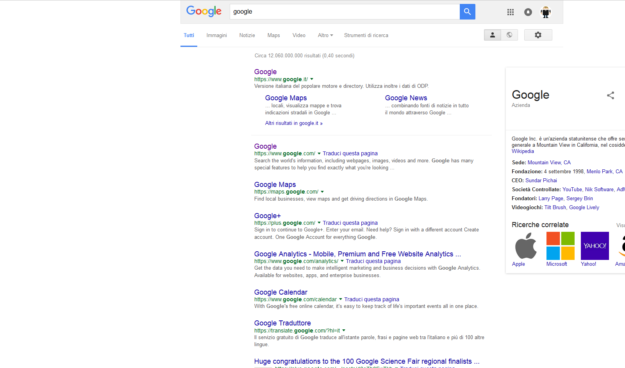Click the Google logo
This screenshot has height=368, width=625.
pyautogui.click(x=204, y=11)
